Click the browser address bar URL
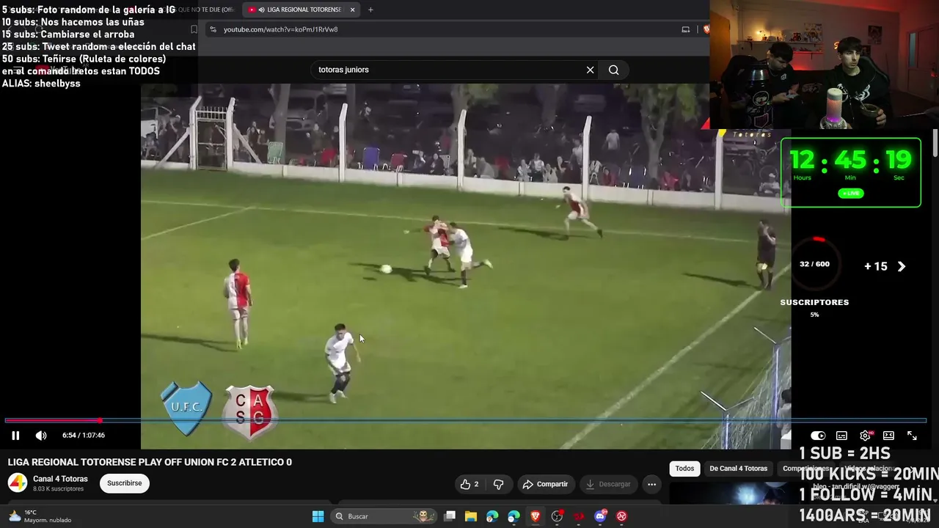 click(x=281, y=29)
